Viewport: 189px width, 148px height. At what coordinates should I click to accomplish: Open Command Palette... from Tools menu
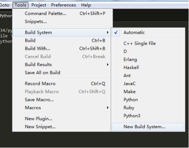(62, 13)
